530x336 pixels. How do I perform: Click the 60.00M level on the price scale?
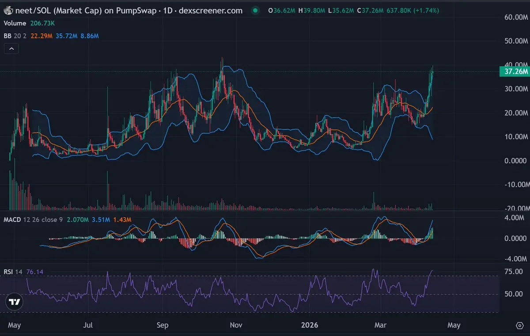coord(516,17)
